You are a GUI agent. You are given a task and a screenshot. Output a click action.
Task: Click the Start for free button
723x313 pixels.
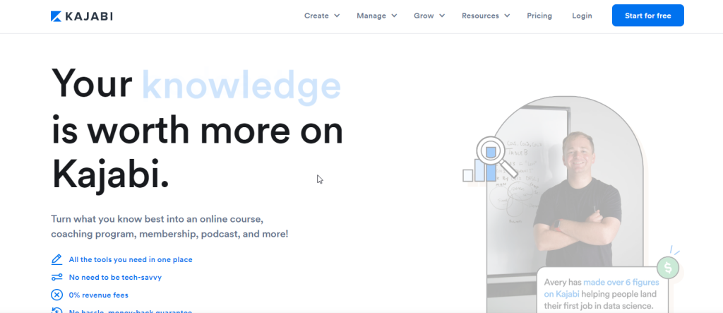point(648,16)
